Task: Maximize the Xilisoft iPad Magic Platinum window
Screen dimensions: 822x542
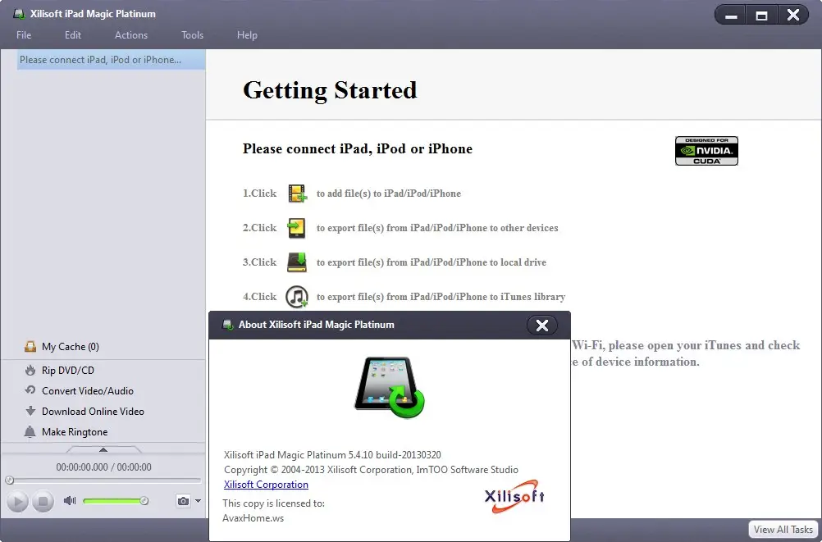Action: [762, 16]
